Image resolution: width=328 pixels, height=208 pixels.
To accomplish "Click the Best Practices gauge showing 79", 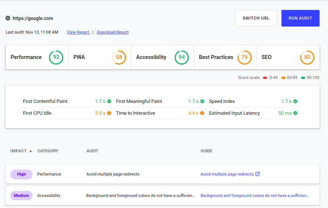I will coord(245,57).
